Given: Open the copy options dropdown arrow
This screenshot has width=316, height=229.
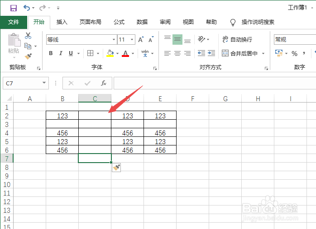Looking at the screenshot, I should (36, 46).
